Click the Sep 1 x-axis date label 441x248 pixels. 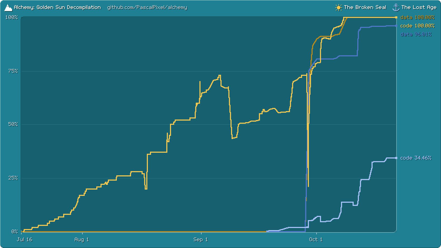point(201,239)
